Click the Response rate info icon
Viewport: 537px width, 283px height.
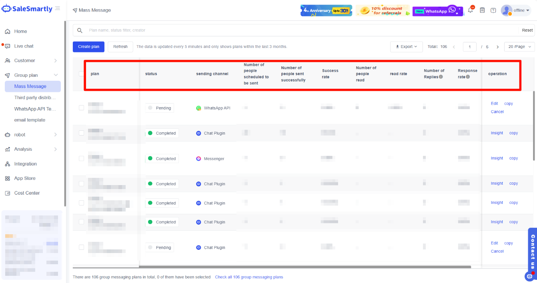coord(467,77)
